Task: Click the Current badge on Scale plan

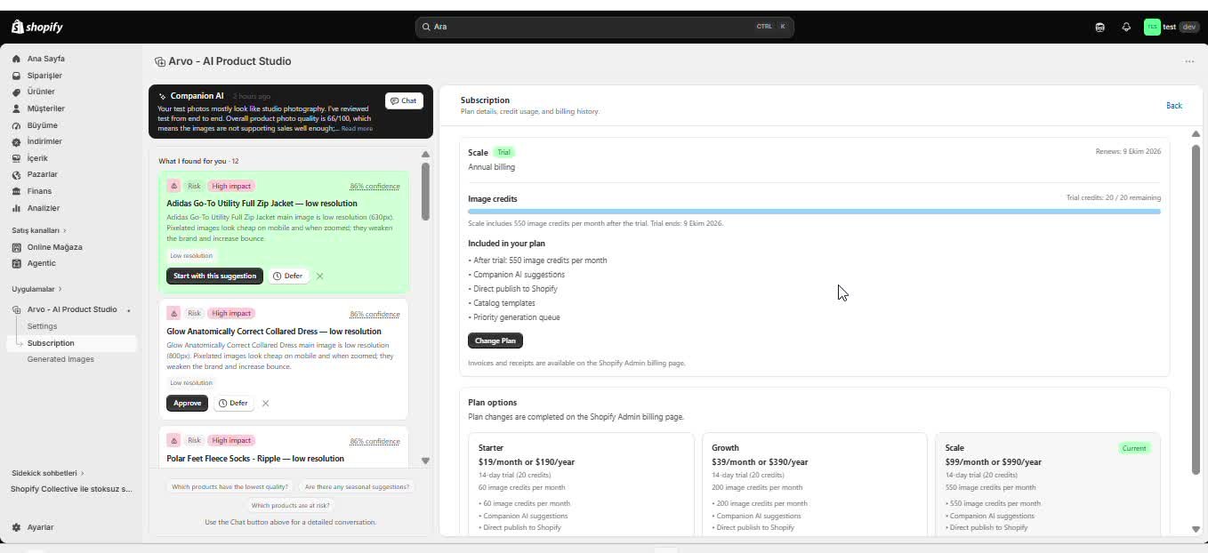Action: point(1134,448)
